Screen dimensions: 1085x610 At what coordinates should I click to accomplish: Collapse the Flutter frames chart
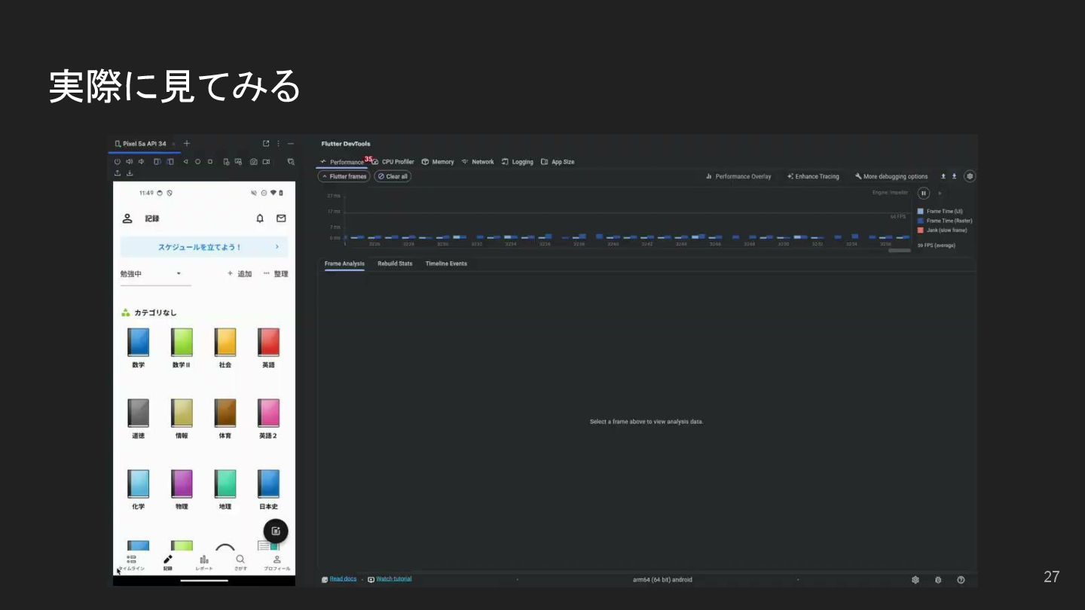[x=344, y=176]
